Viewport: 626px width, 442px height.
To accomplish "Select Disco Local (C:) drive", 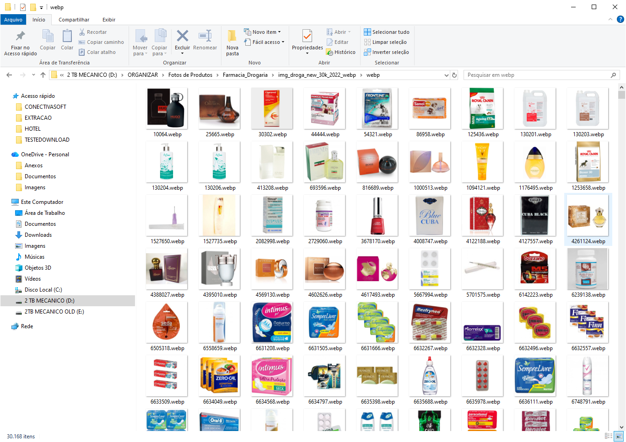I will tap(43, 290).
